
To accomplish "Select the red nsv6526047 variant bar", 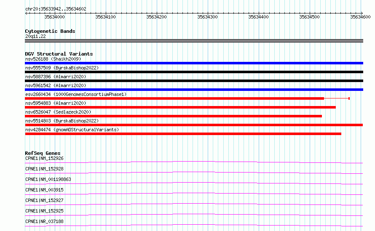I will coord(174,116).
